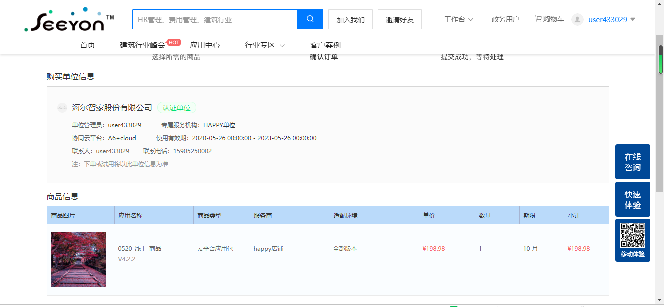Viewport: 664px width, 307px height.
Task: Click the 购买单位信息 section heading
Action: [x=71, y=76]
